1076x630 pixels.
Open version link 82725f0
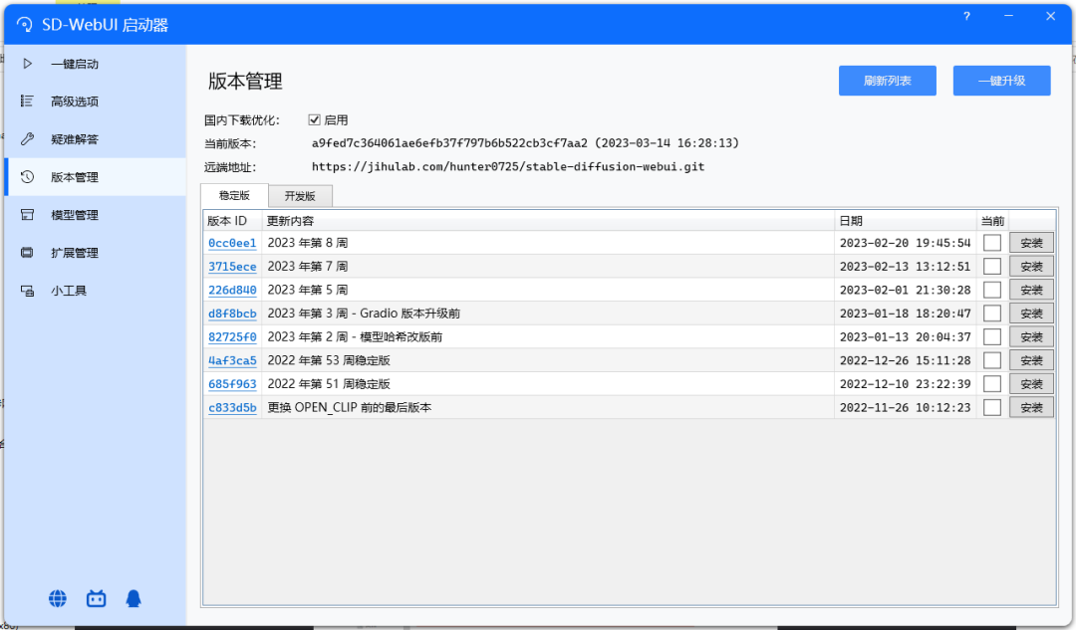click(x=232, y=337)
